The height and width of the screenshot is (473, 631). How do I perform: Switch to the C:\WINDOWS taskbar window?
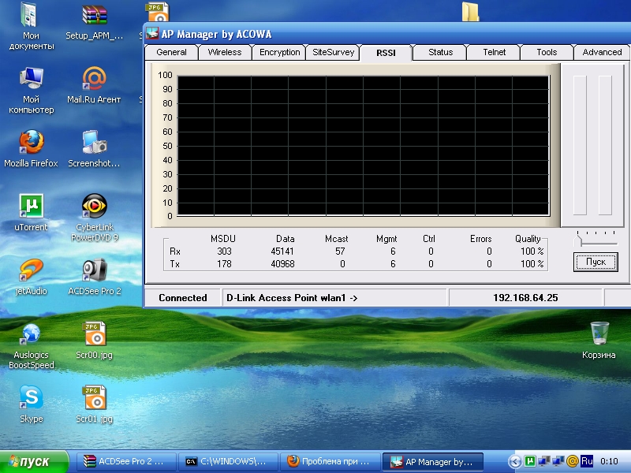pyautogui.click(x=226, y=462)
